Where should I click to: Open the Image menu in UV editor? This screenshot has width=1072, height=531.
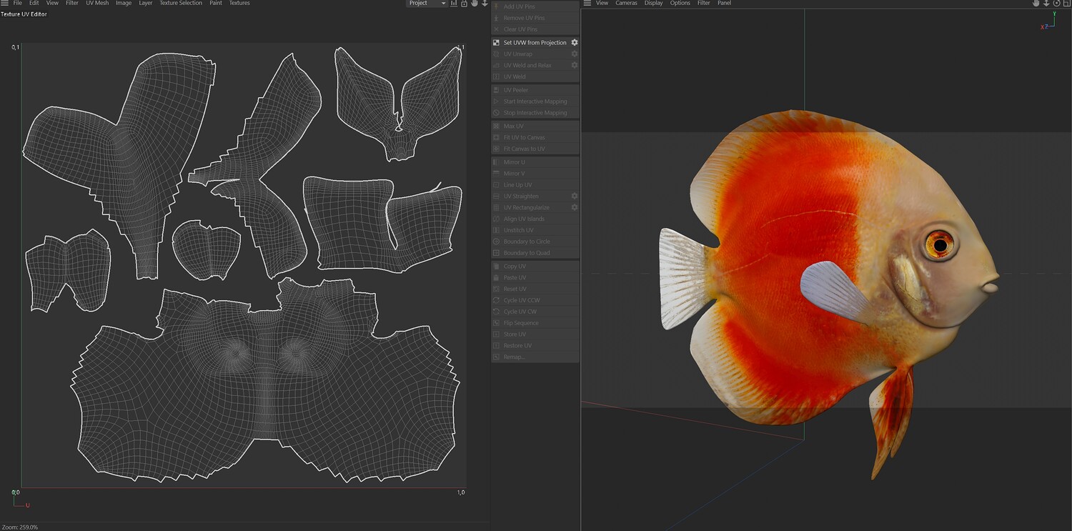pos(124,3)
